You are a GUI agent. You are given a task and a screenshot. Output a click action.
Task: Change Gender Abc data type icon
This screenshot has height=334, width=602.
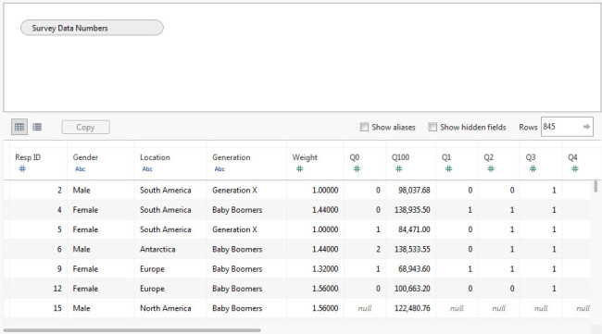(x=81, y=169)
